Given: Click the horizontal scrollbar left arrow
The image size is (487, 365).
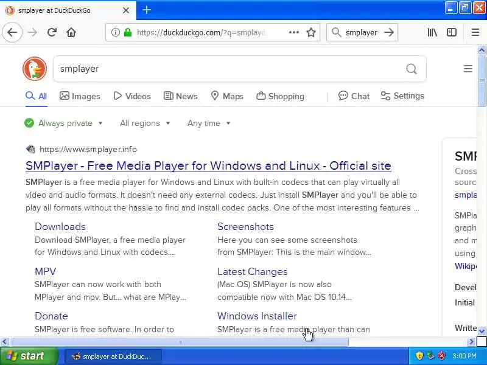Looking at the screenshot, I should point(4,342).
